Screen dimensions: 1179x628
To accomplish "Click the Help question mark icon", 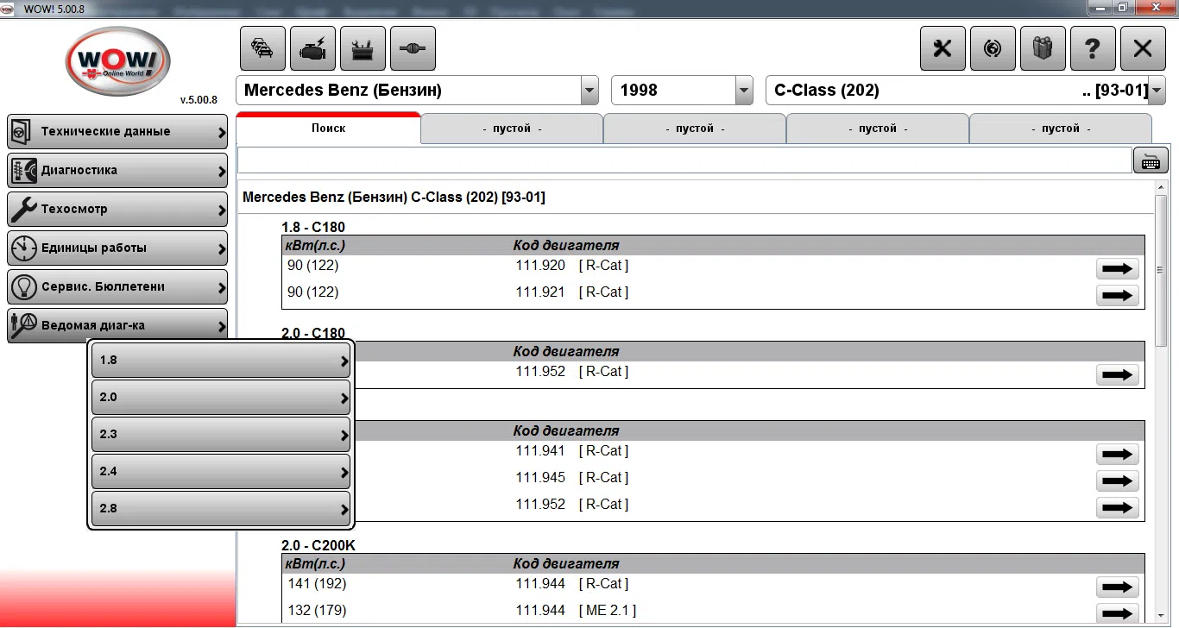I will (1092, 48).
